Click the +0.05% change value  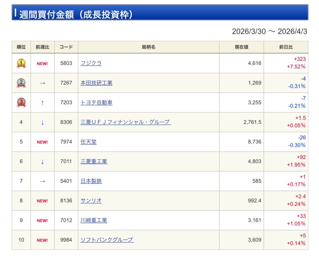[296, 126]
